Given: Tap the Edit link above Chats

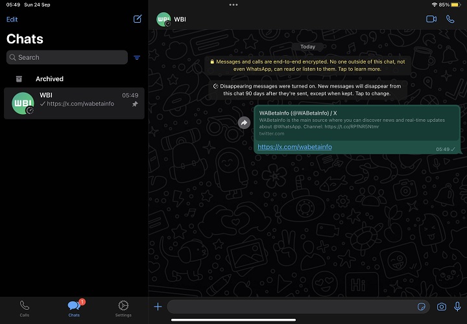Looking at the screenshot, I should [12, 19].
